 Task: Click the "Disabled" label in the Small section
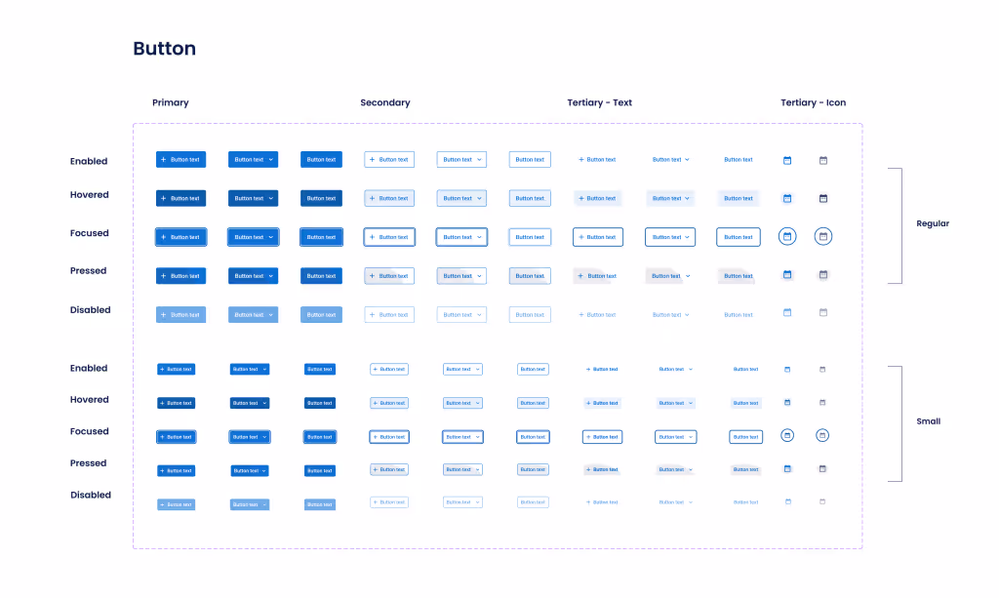coord(91,495)
